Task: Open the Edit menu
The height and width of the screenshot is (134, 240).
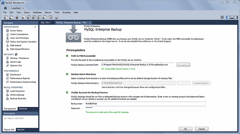Action: pos(11,12)
